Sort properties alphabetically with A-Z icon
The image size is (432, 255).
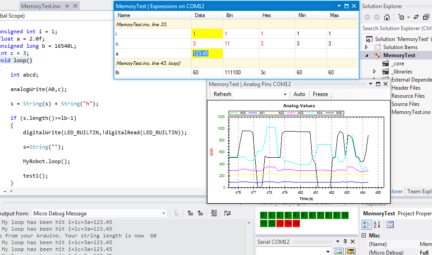pyautogui.click(x=377, y=225)
